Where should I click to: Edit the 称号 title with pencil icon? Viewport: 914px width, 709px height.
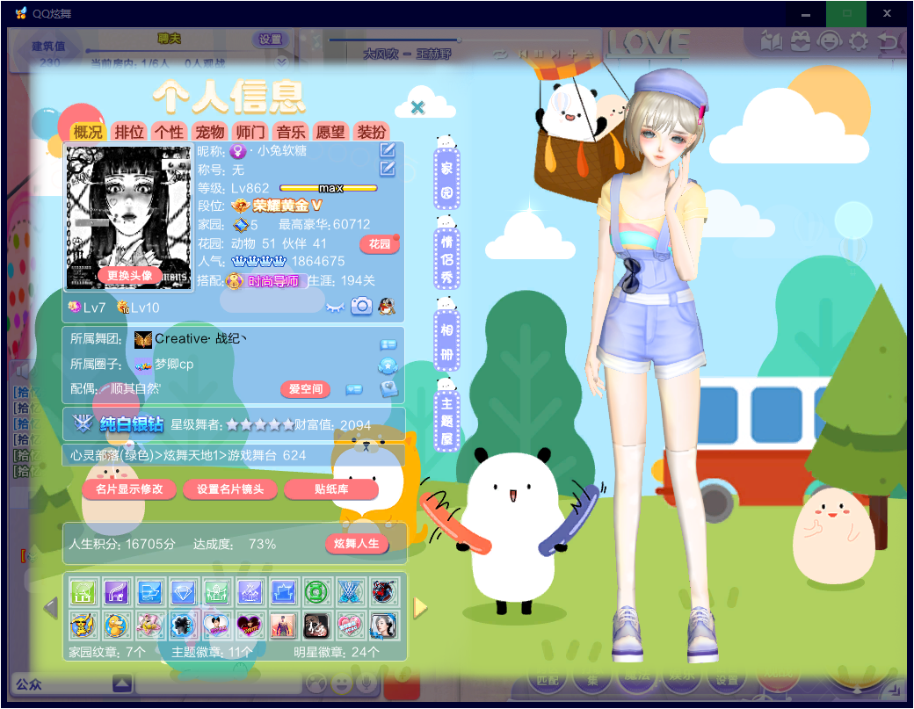pos(388,169)
